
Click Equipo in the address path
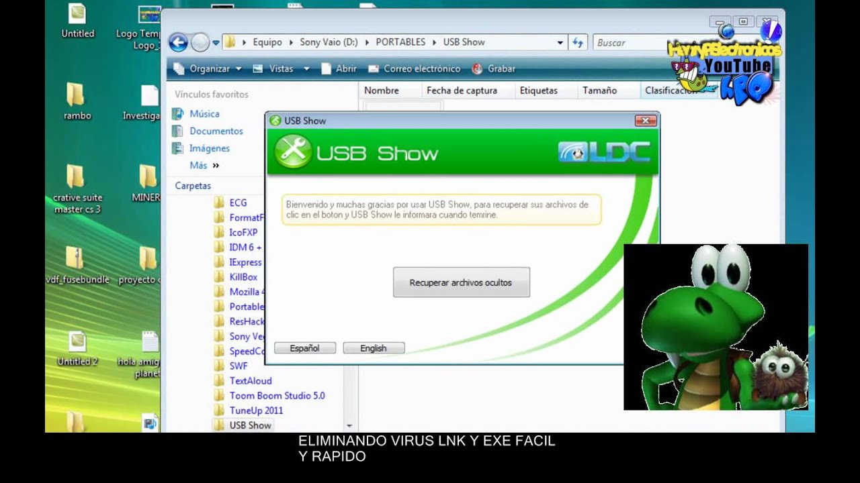point(267,42)
